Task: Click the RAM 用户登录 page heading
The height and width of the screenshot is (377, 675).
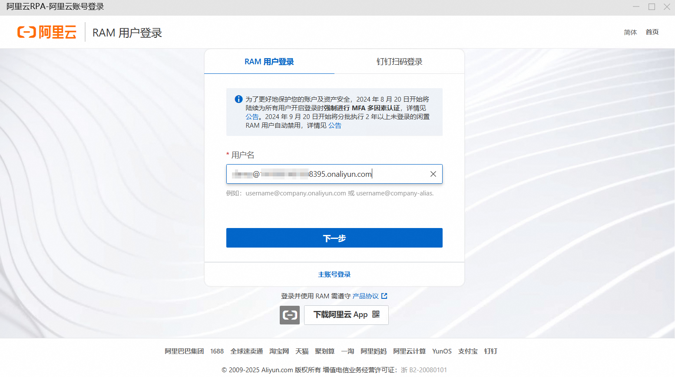Action: click(x=127, y=33)
